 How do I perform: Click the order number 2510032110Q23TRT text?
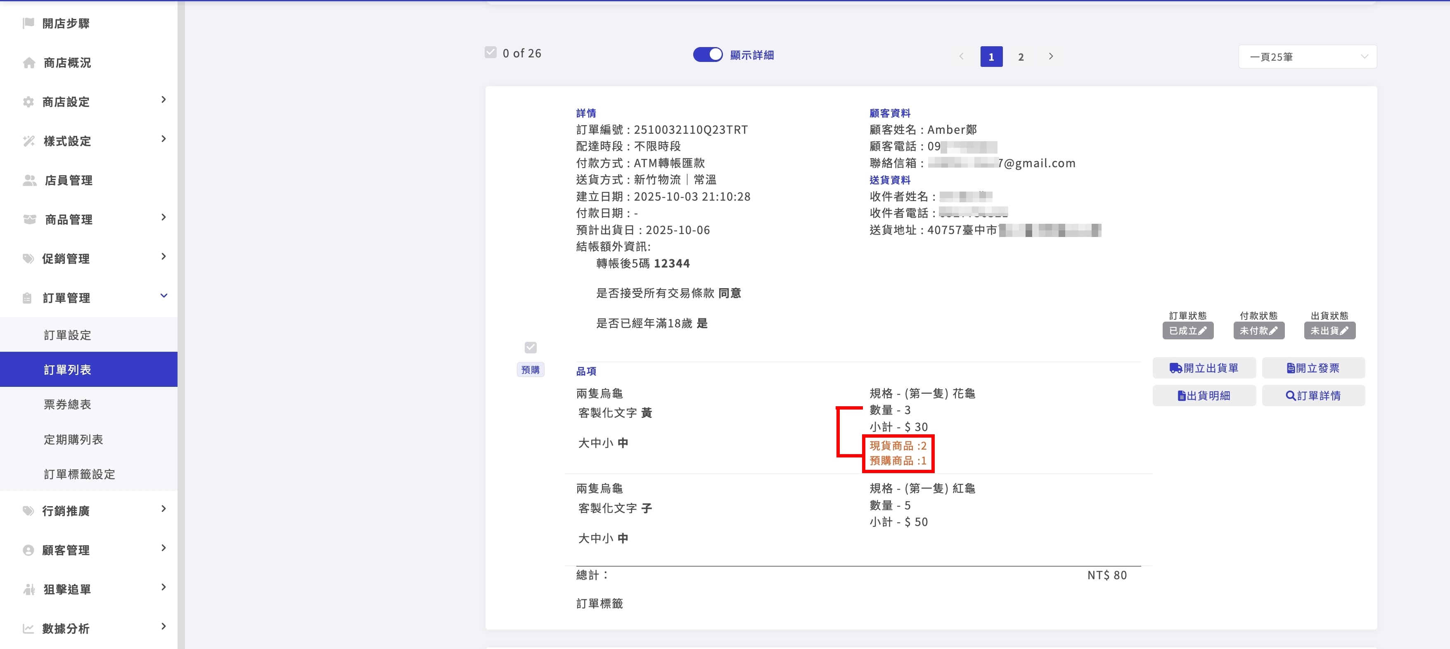(691, 130)
